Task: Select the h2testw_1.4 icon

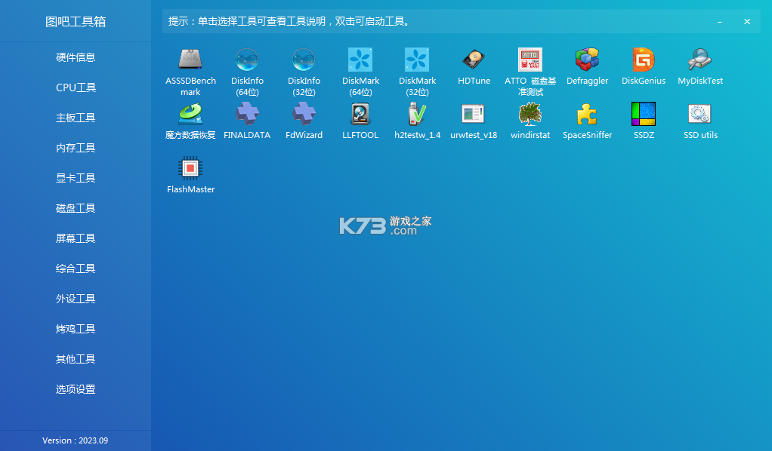Action: pos(417,114)
